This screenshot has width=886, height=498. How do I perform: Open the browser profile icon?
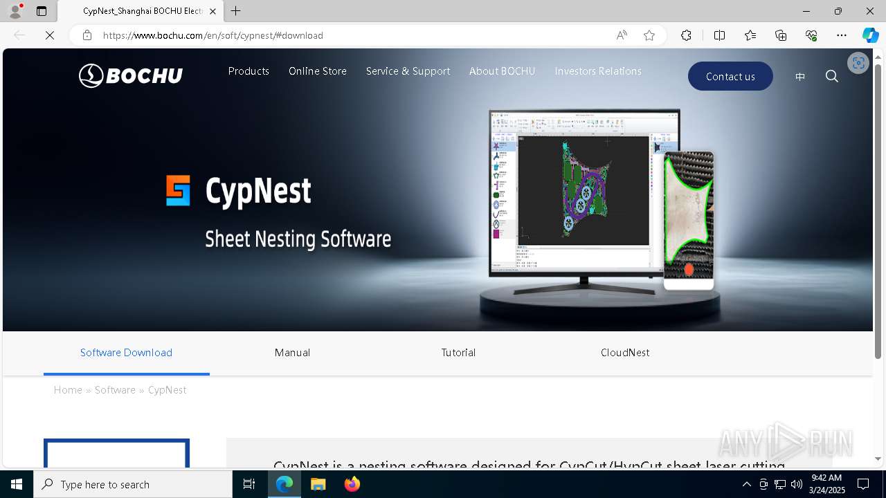15,11
